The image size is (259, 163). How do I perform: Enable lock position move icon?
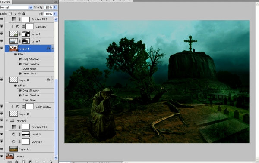pos(19,14)
